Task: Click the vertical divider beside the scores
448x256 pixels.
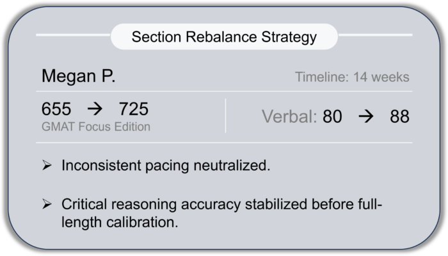Action: coord(225,116)
